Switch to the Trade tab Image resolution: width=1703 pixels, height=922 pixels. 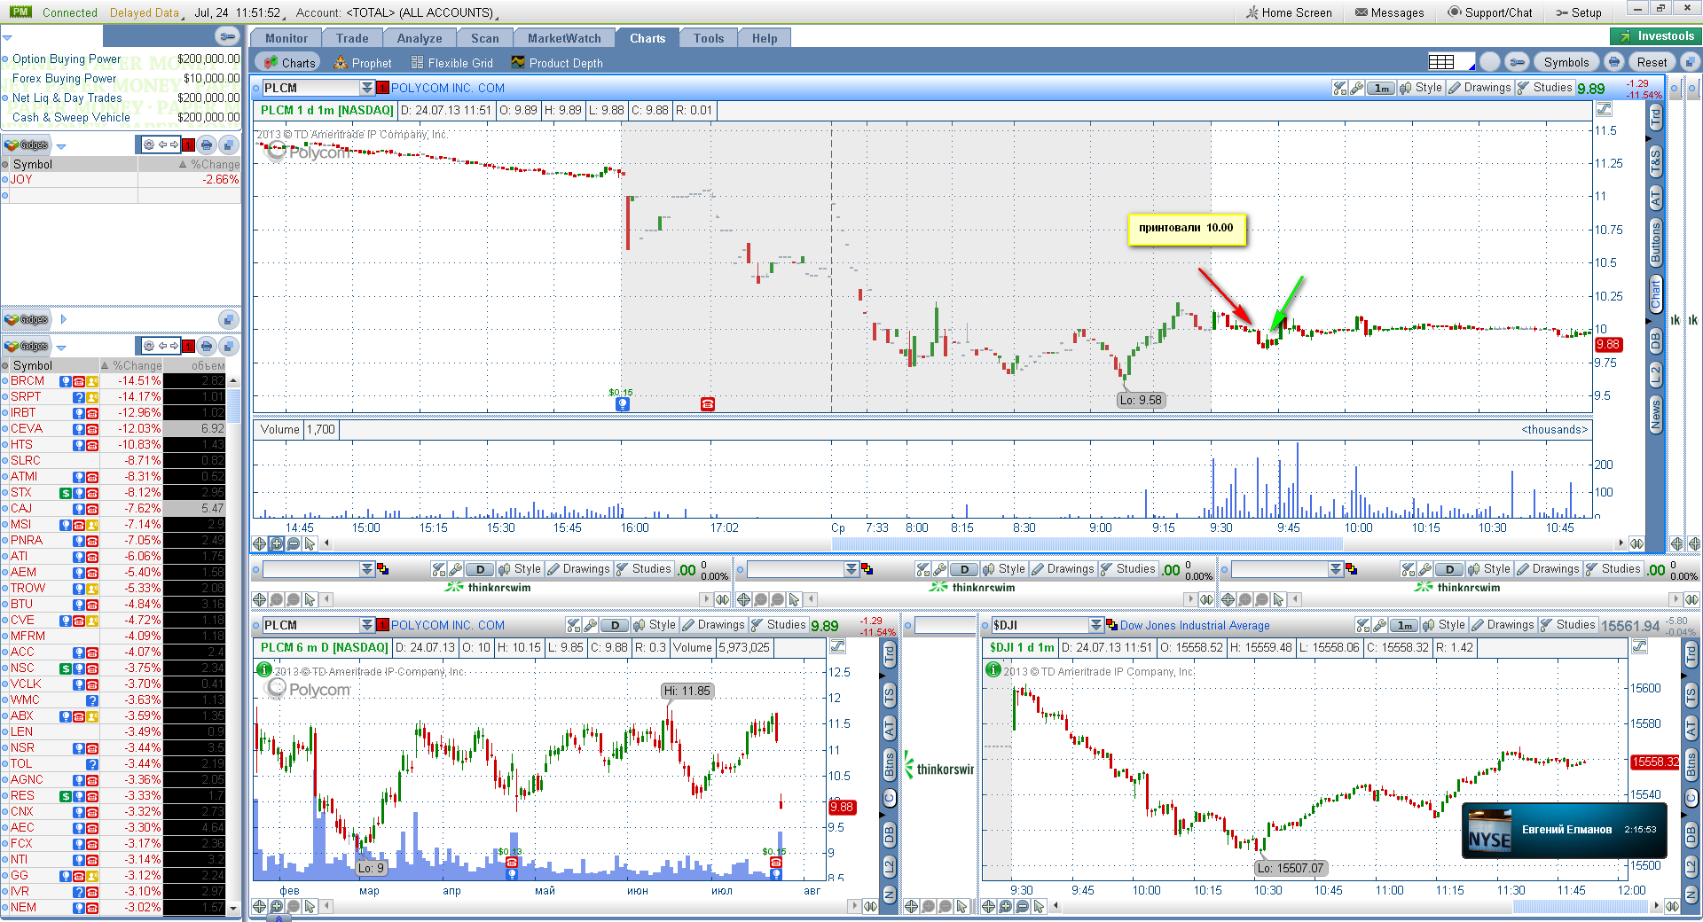(x=352, y=38)
